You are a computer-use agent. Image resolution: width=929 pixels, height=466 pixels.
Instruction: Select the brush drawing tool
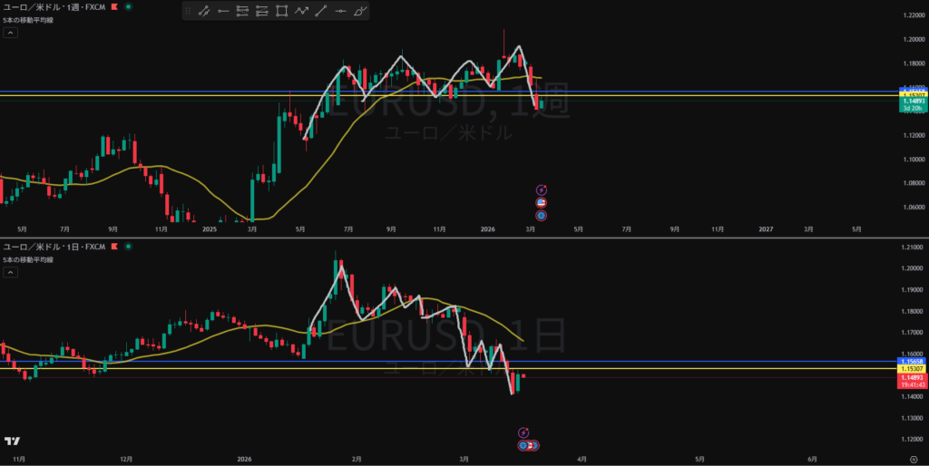pos(361,11)
